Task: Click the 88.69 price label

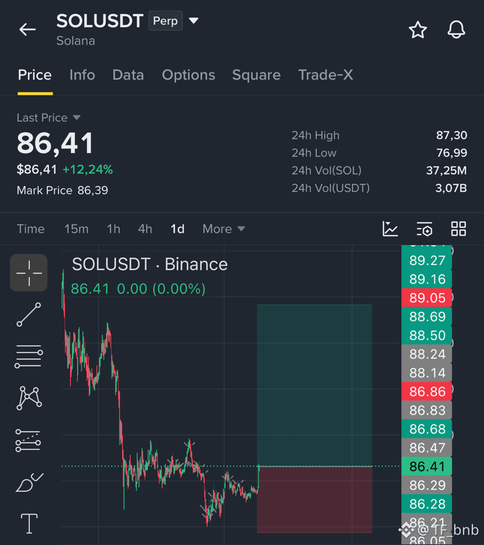Action: (x=427, y=316)
